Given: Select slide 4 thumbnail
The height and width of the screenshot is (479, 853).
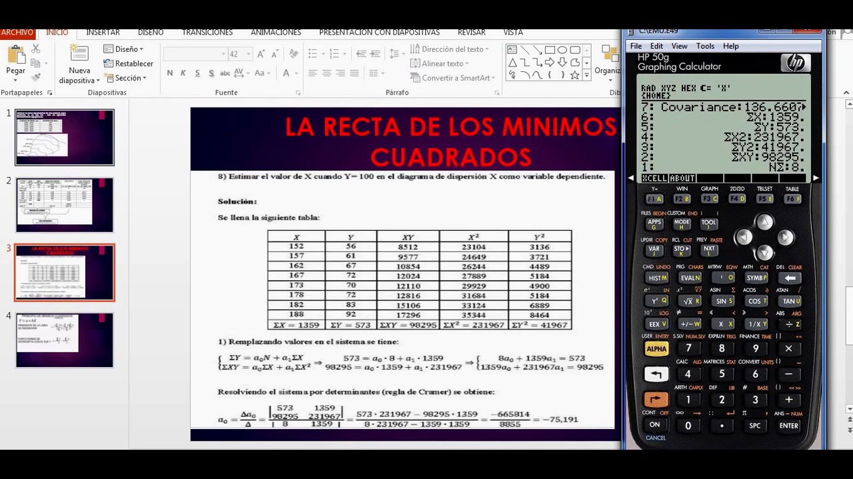Looking at the screenshot, I should pyautogui.click(x=65, y=340).
